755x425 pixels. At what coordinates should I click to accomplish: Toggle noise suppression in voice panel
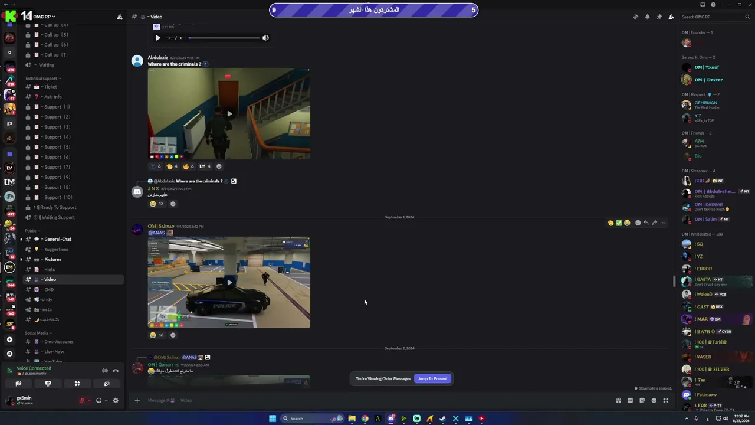105,371
